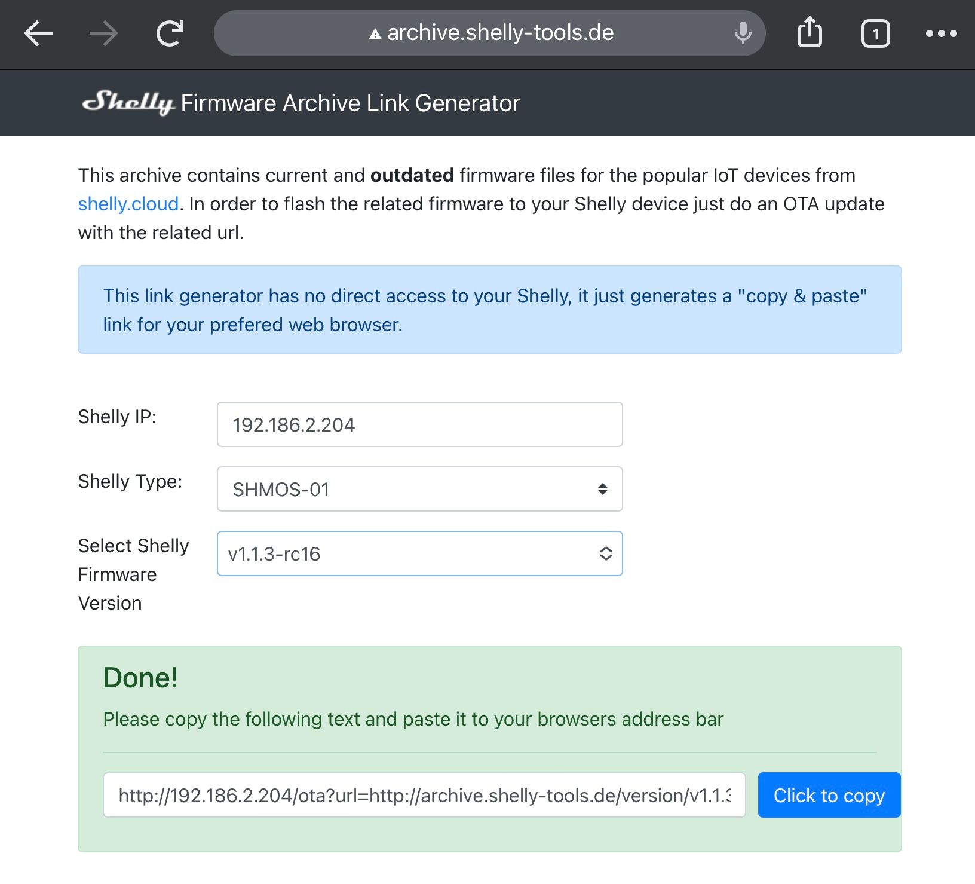Image resolution: width=975 pixels, height=884 pixels.
Task: Click the Done! heading in green box
Action: (x=140, y=678)
